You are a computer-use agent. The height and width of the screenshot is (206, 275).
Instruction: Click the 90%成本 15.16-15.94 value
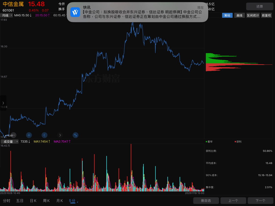pos(265,175)
